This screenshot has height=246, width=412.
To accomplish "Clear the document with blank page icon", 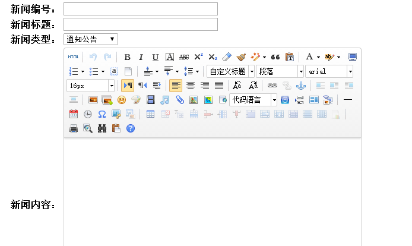I will (x=128, y=71).
